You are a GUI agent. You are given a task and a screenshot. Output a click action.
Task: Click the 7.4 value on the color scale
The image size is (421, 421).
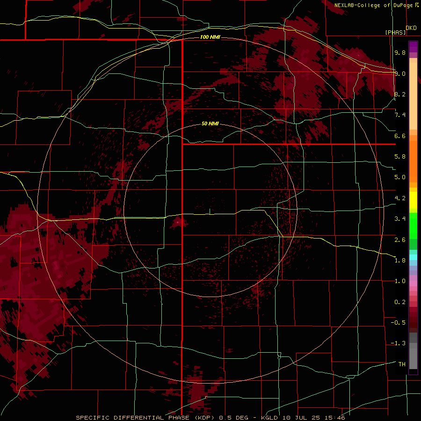(400, 115)
